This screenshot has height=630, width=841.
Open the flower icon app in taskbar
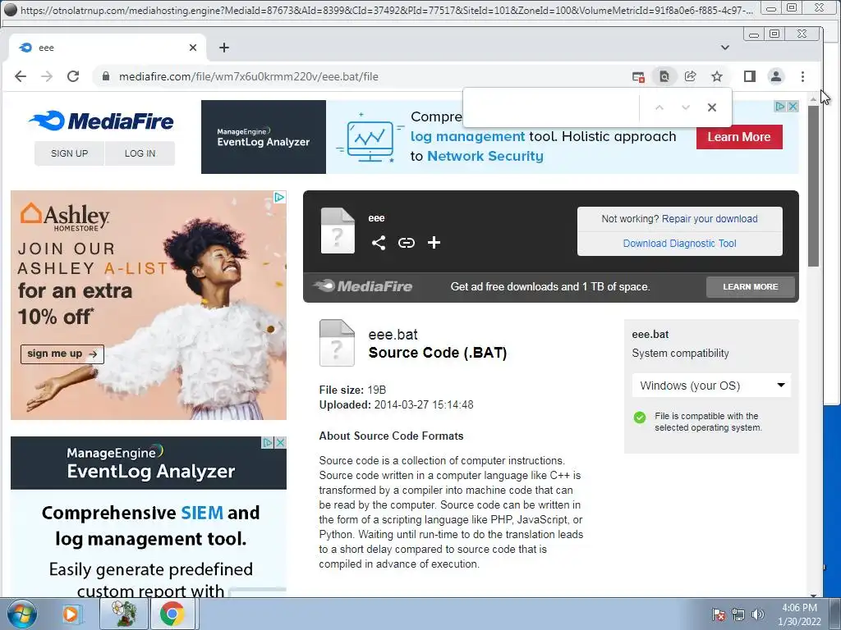coord(123,614)
